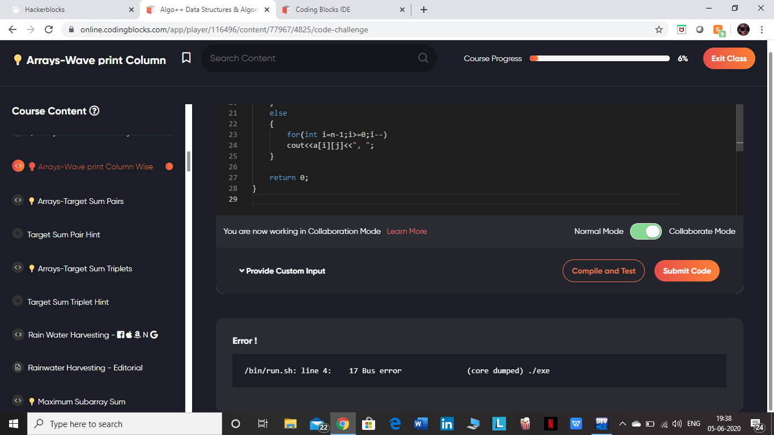Click the help icon next to Course Content
Screen dimensions: 774x435
95,111
